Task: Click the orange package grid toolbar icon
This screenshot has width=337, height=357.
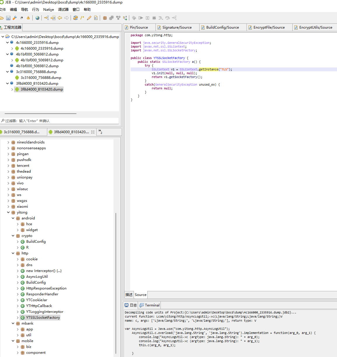Action: [105, 18]
